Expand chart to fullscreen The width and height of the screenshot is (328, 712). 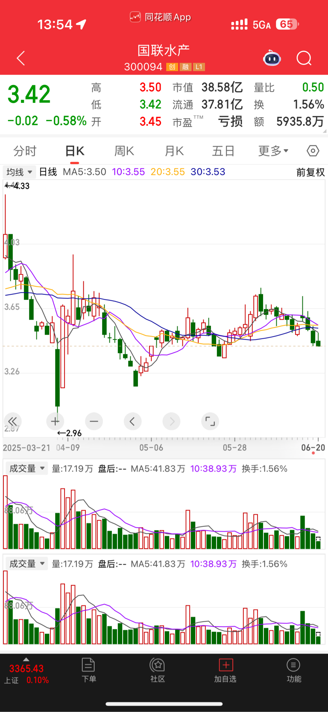pos(210,421)
